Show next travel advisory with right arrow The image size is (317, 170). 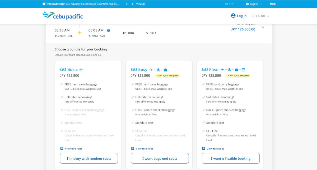pyautogui.click(x=132, y=4)
